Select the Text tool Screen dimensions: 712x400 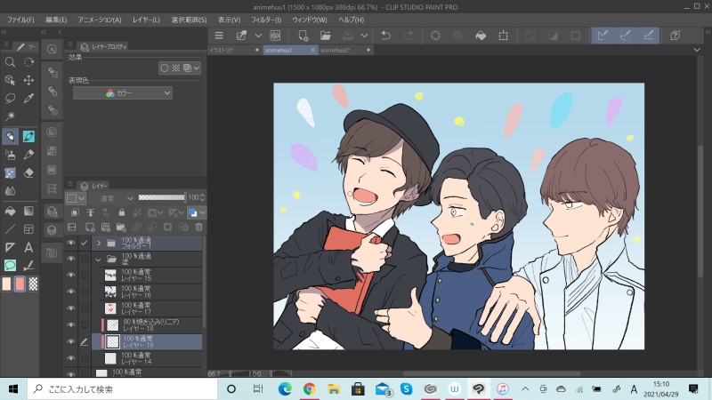click(x=28, y=247)
